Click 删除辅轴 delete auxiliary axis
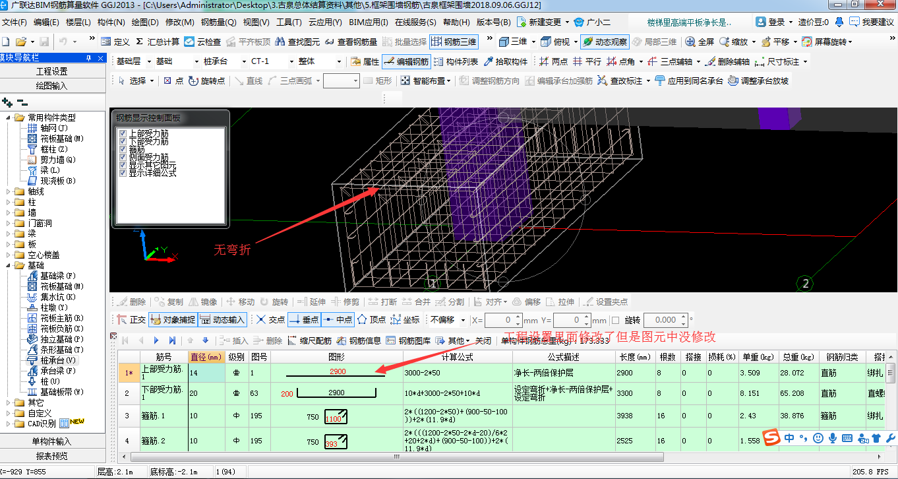The height and width of the screenshot is (479, 898). [727, 61]
